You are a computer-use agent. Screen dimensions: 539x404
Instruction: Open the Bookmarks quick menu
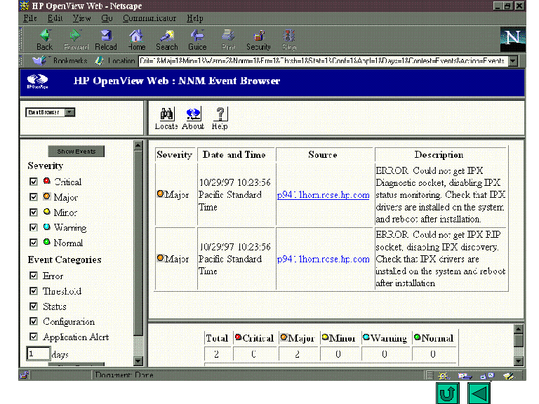pyautogui.click(x=63, y=61)
